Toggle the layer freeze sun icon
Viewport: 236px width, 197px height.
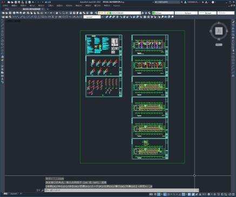pos(102,13)
